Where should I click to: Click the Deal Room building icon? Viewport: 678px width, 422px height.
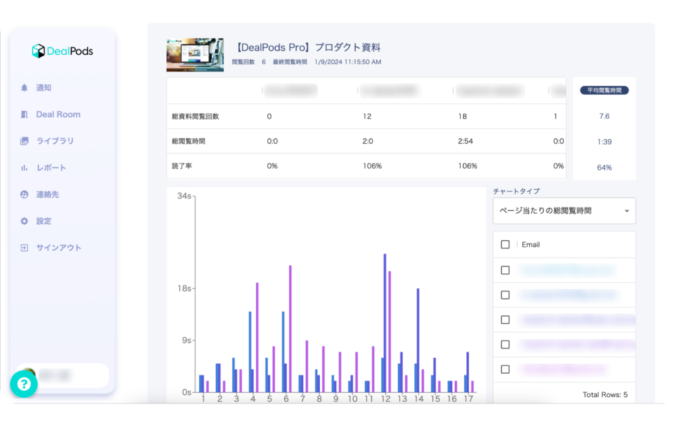[24, 114]
